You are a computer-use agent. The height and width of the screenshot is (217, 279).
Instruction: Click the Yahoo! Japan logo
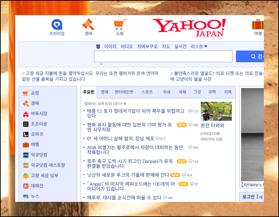(189, 28)
